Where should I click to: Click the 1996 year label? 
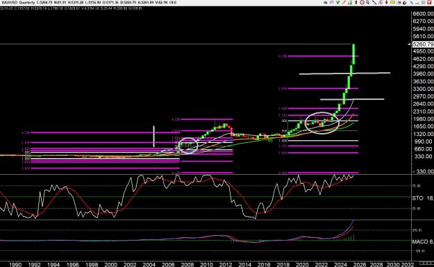[72, 264]
